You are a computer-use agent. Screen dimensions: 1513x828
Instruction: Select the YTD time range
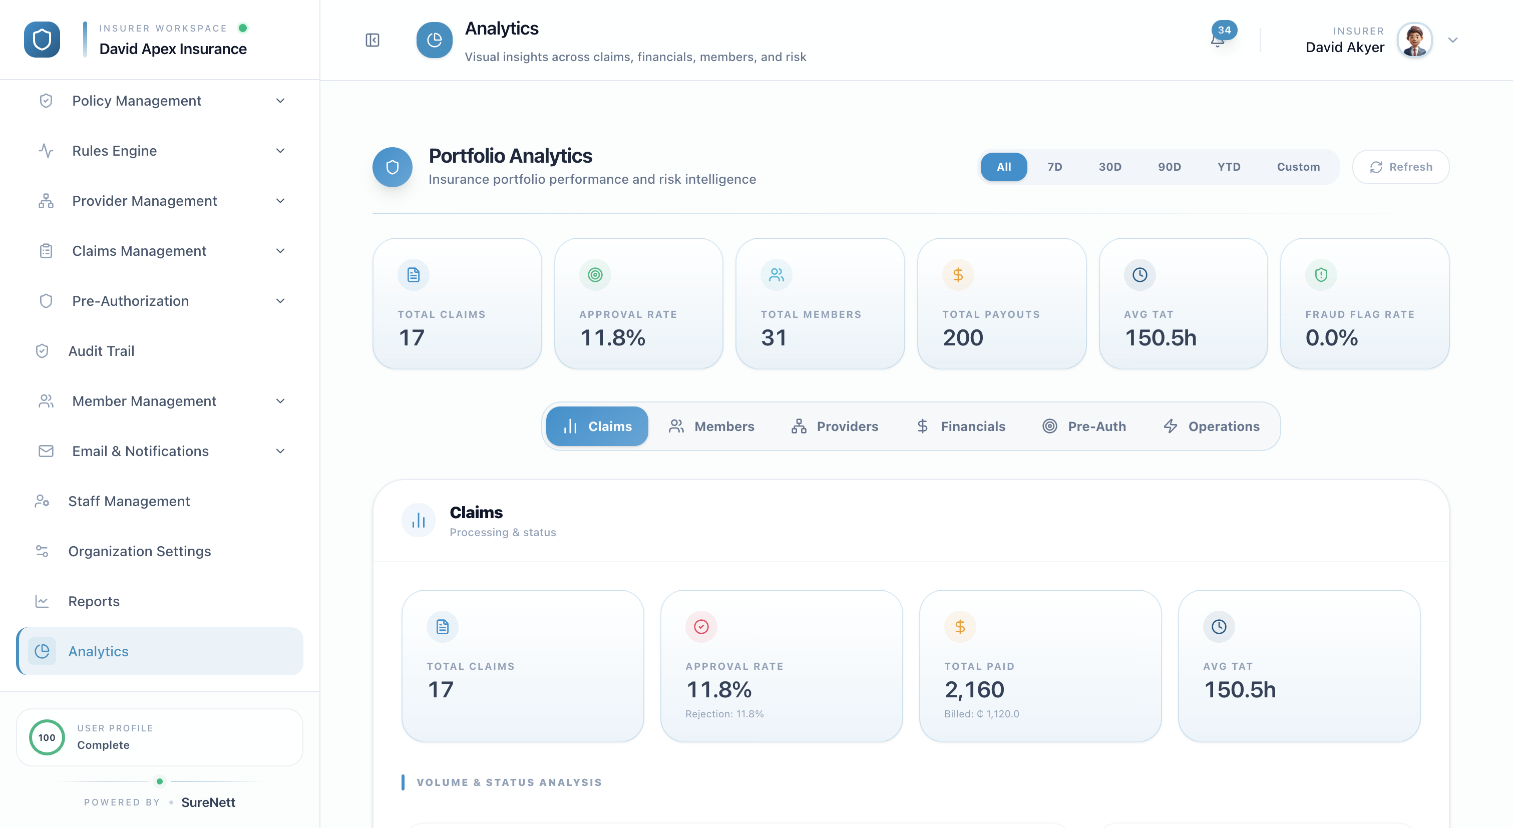click(x=1229, y=167)
